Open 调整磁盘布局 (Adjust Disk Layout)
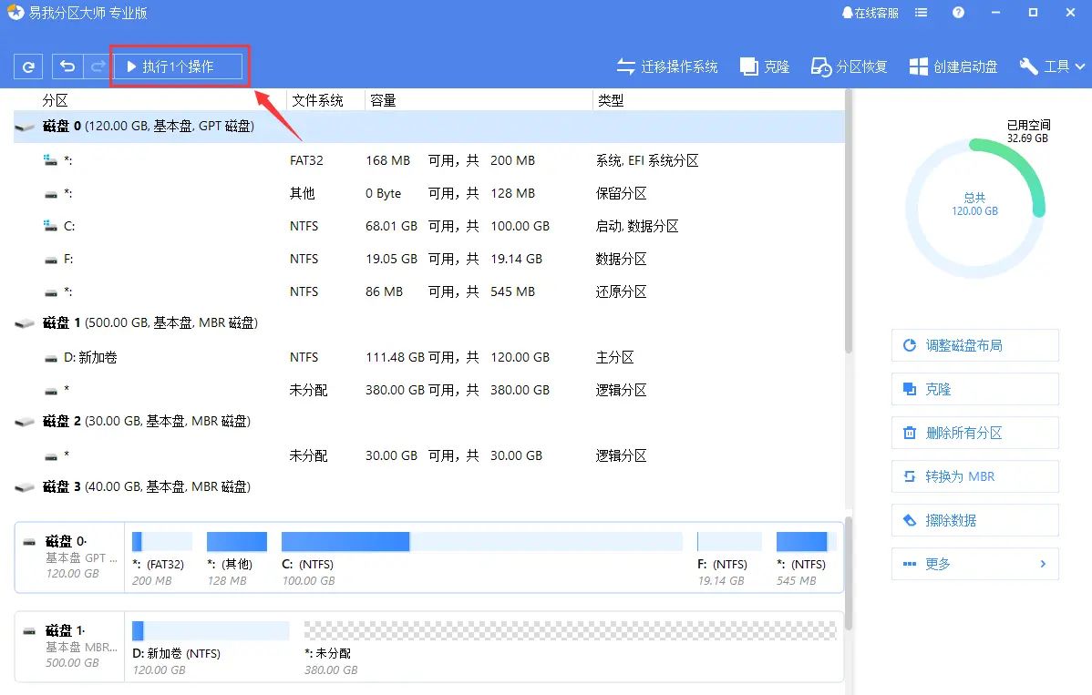The width and height of the screenshot is (1092, 695). point(974,345)
